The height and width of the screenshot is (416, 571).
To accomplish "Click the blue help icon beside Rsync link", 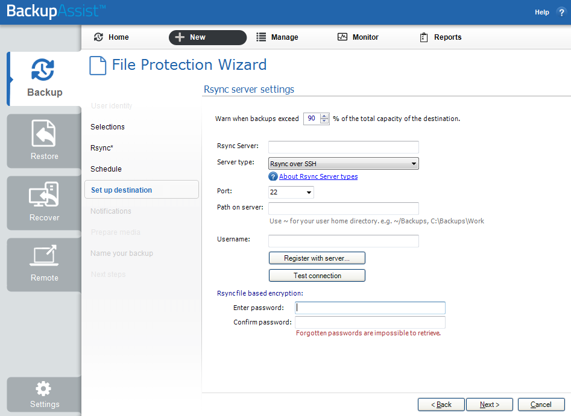I will click(x=273, y=177).
